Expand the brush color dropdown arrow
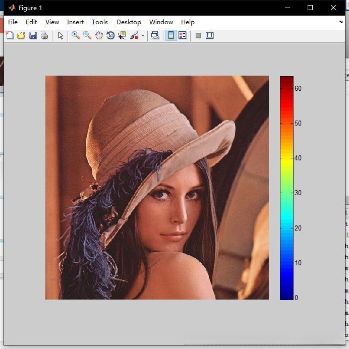349x349 pixels. coord(143,35)
